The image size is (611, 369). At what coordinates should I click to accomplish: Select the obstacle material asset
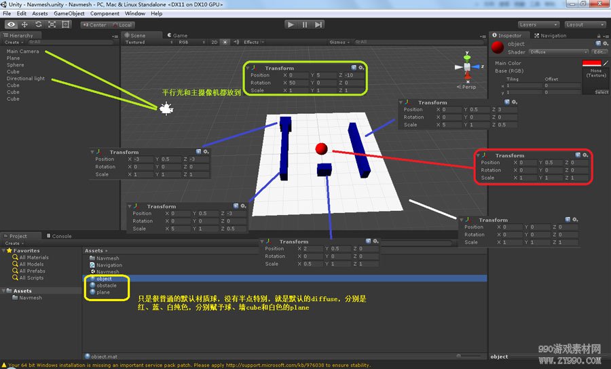click(x=103, y=286)
